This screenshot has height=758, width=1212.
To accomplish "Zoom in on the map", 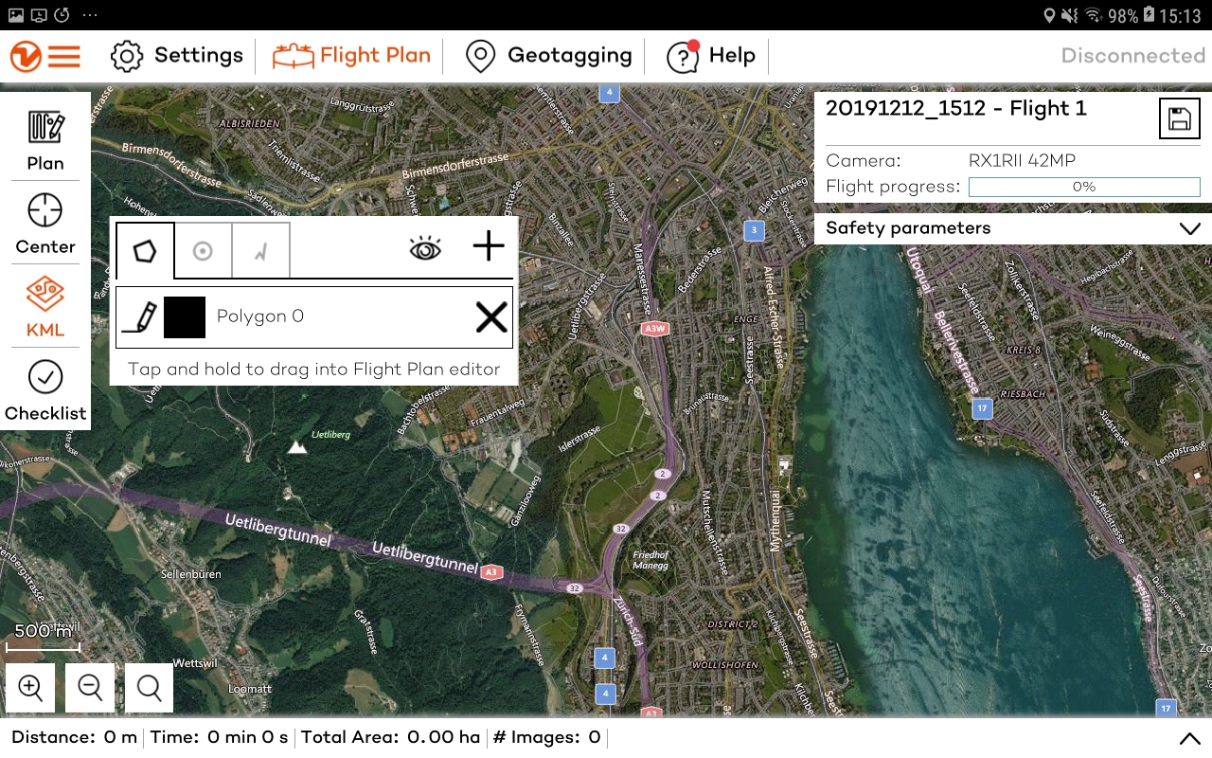I will (29, 687).
